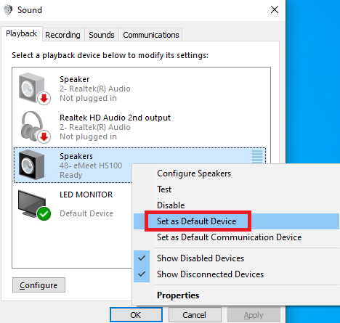340x323 pixels.
Task: Switch to the Recording tab
Action: tap(62, 35)
